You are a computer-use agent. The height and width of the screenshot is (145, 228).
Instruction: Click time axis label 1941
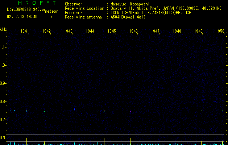tap(25, 31)
